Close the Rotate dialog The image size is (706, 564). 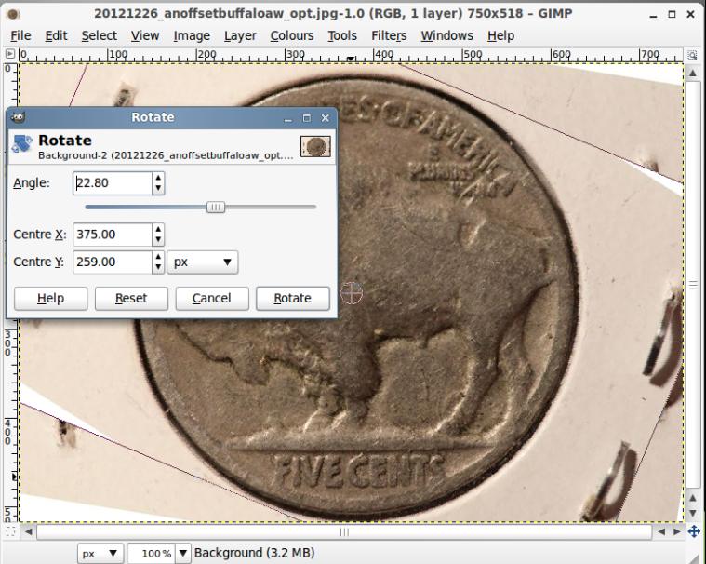[x=325, y=118]
